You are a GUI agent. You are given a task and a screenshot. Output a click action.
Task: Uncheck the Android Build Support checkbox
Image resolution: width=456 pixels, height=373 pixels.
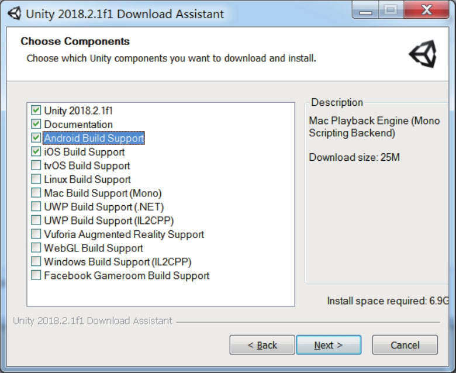pyautogui.click(x=36, y=138)
